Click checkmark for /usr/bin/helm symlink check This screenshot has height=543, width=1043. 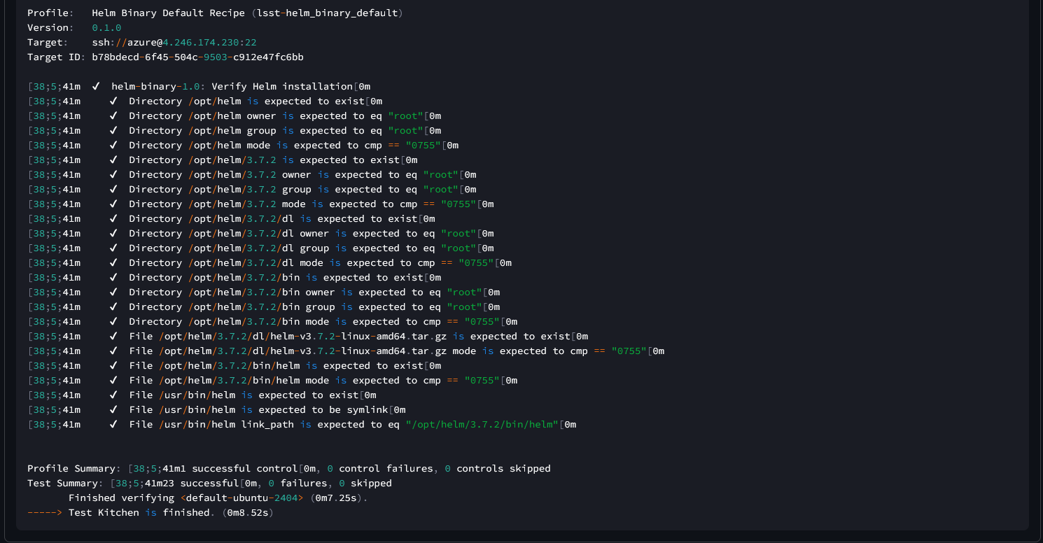click(113, 410)
